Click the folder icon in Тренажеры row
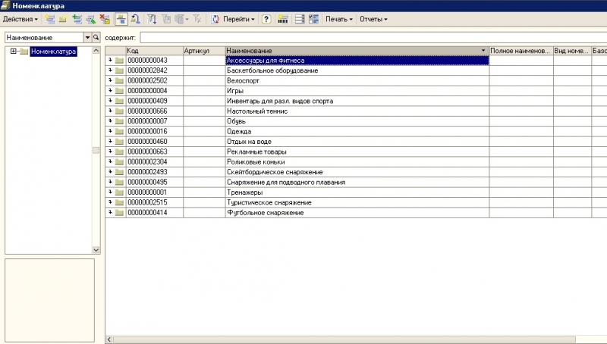The width and height of the screenshot is (607, 344). (x=119, y=192)
